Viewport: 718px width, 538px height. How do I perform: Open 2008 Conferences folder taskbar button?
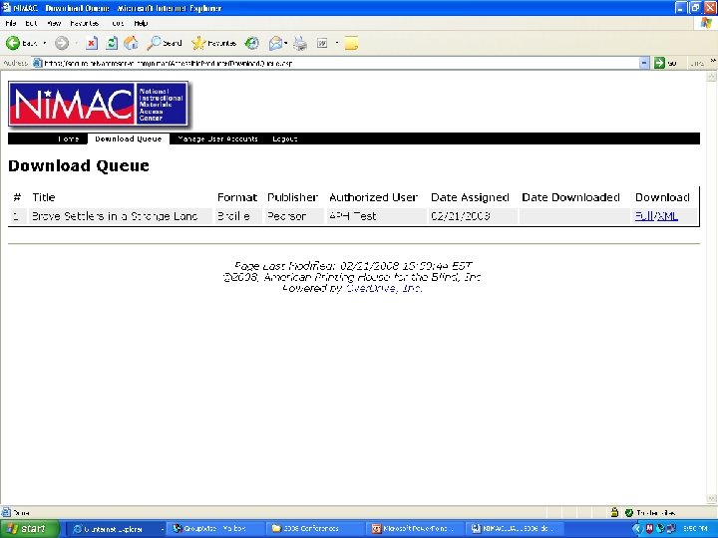tap(315, 529)
